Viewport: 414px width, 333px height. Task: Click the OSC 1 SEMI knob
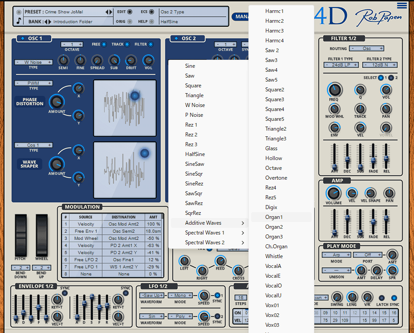(x=63, y=60)
